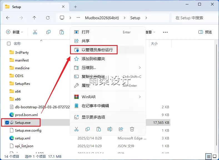
Task: Click the Paste icon in the toolbar
Action: coord(62,32)
